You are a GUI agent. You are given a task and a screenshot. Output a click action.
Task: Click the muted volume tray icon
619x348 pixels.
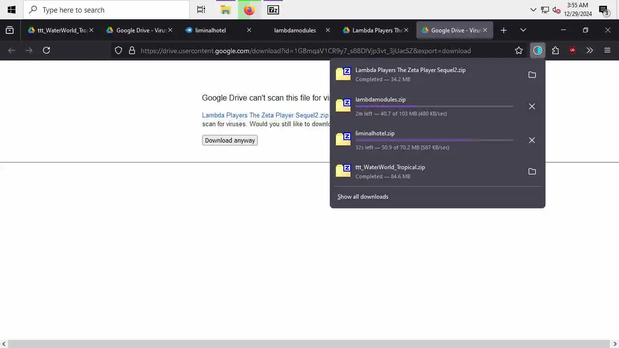(556, 10)
